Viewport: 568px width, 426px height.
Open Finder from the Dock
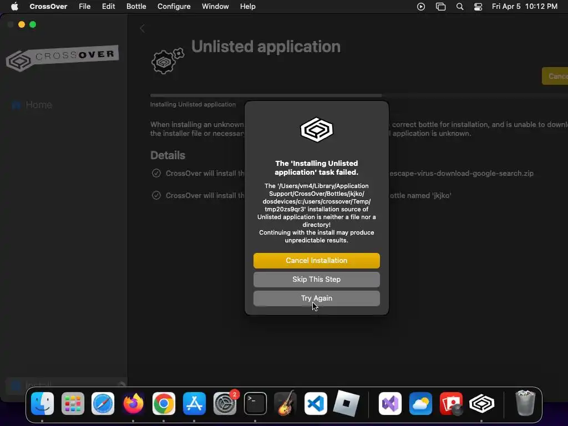[x=42, y=403]
